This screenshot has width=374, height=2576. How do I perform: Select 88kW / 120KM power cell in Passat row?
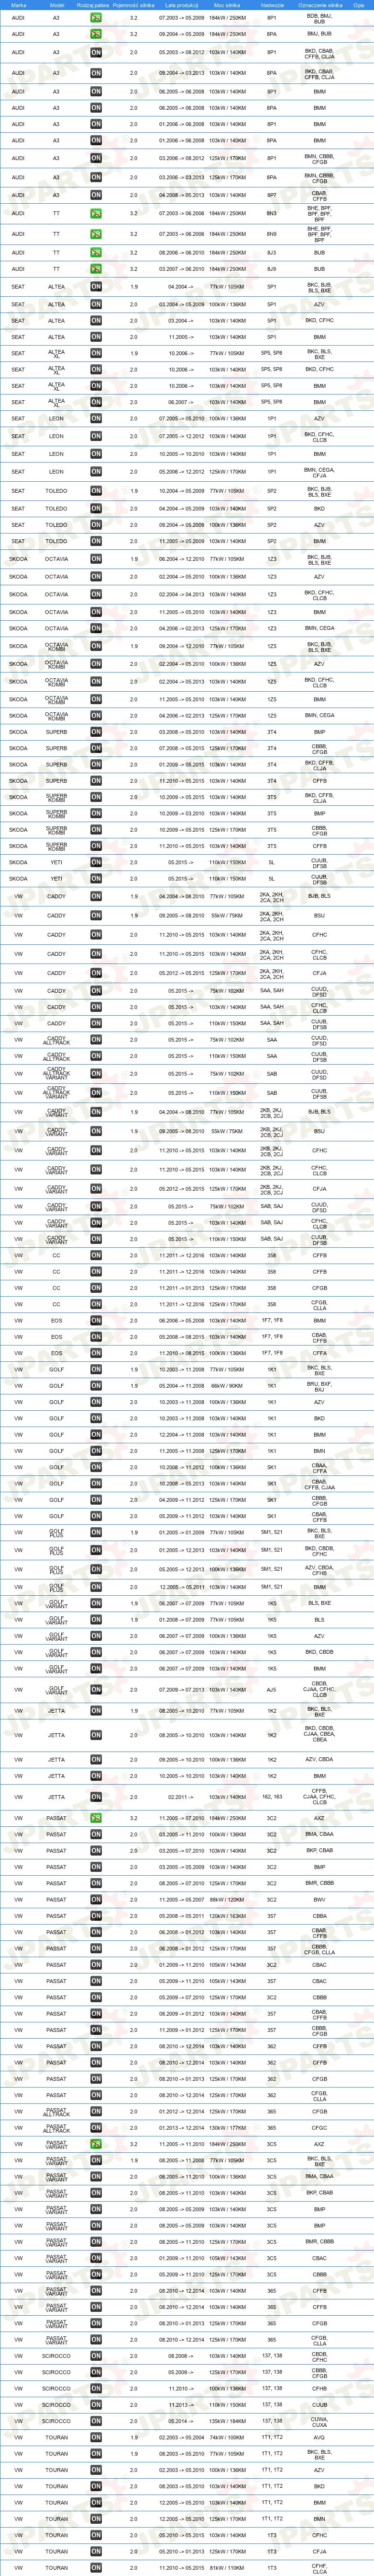coord(226,1899)
